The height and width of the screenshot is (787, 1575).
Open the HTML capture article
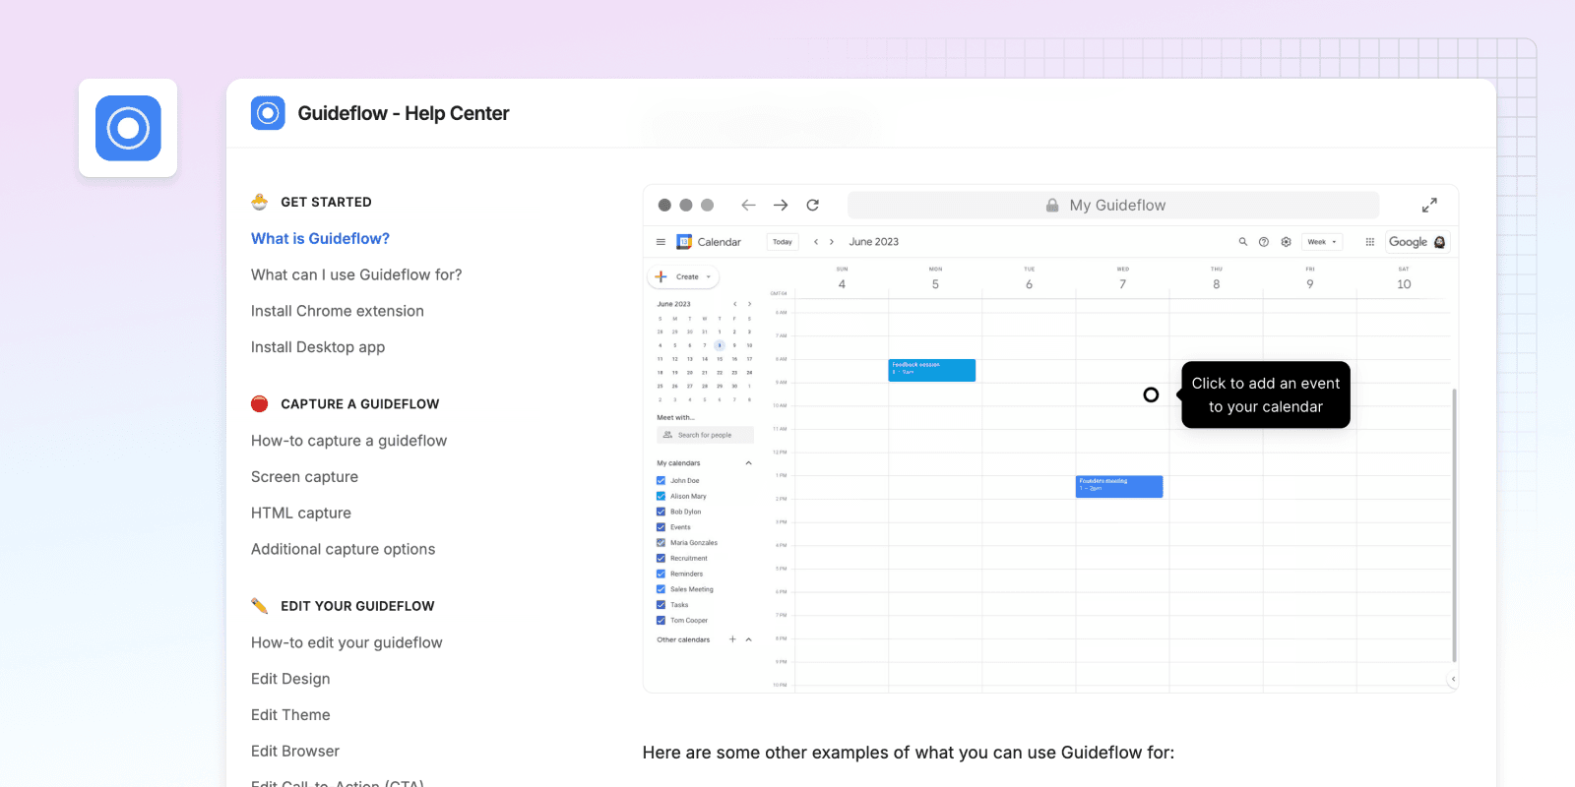coord(301,514)
